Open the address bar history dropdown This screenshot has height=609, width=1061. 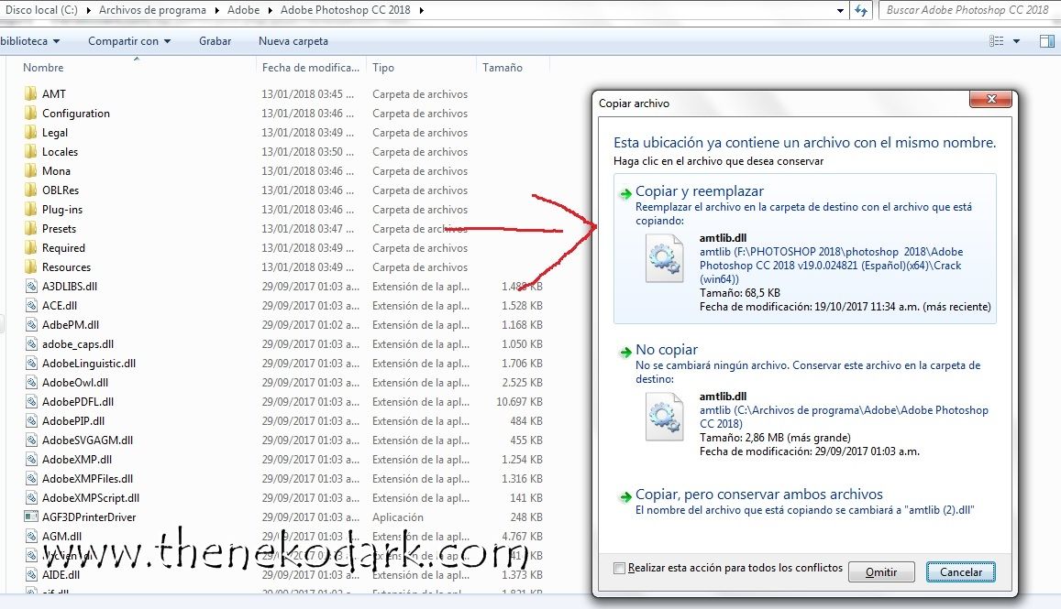[840, 10]
